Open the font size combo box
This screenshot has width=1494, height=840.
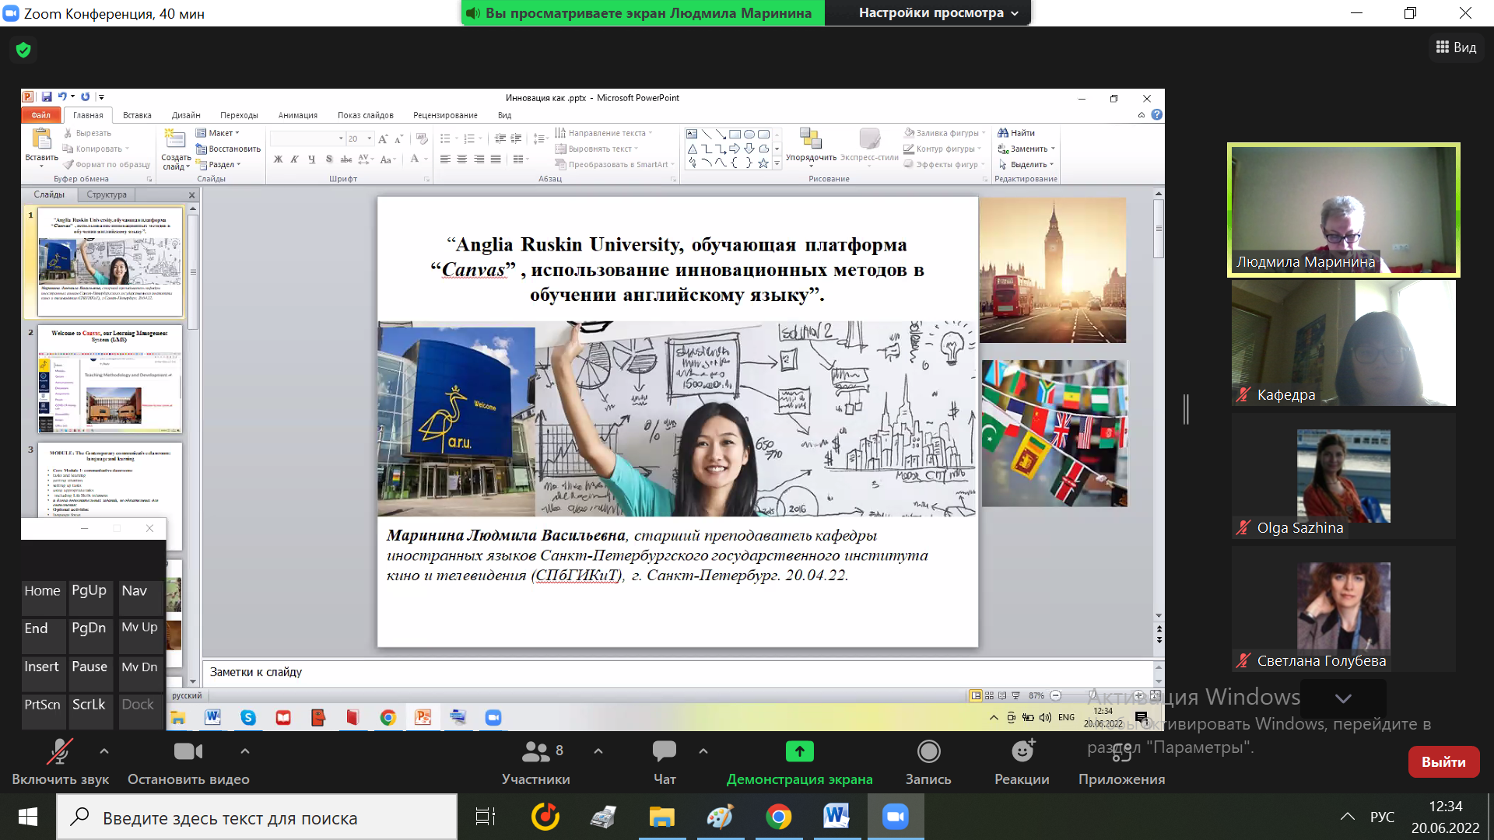click(359, 138)
